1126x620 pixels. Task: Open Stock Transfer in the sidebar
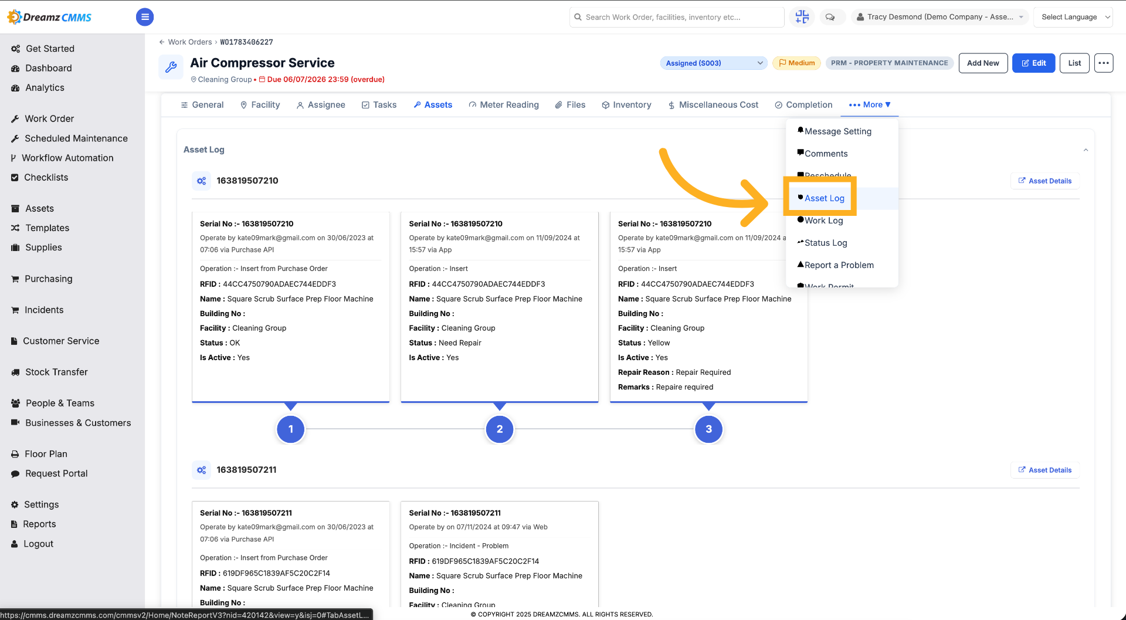click(x=56, y=372)
